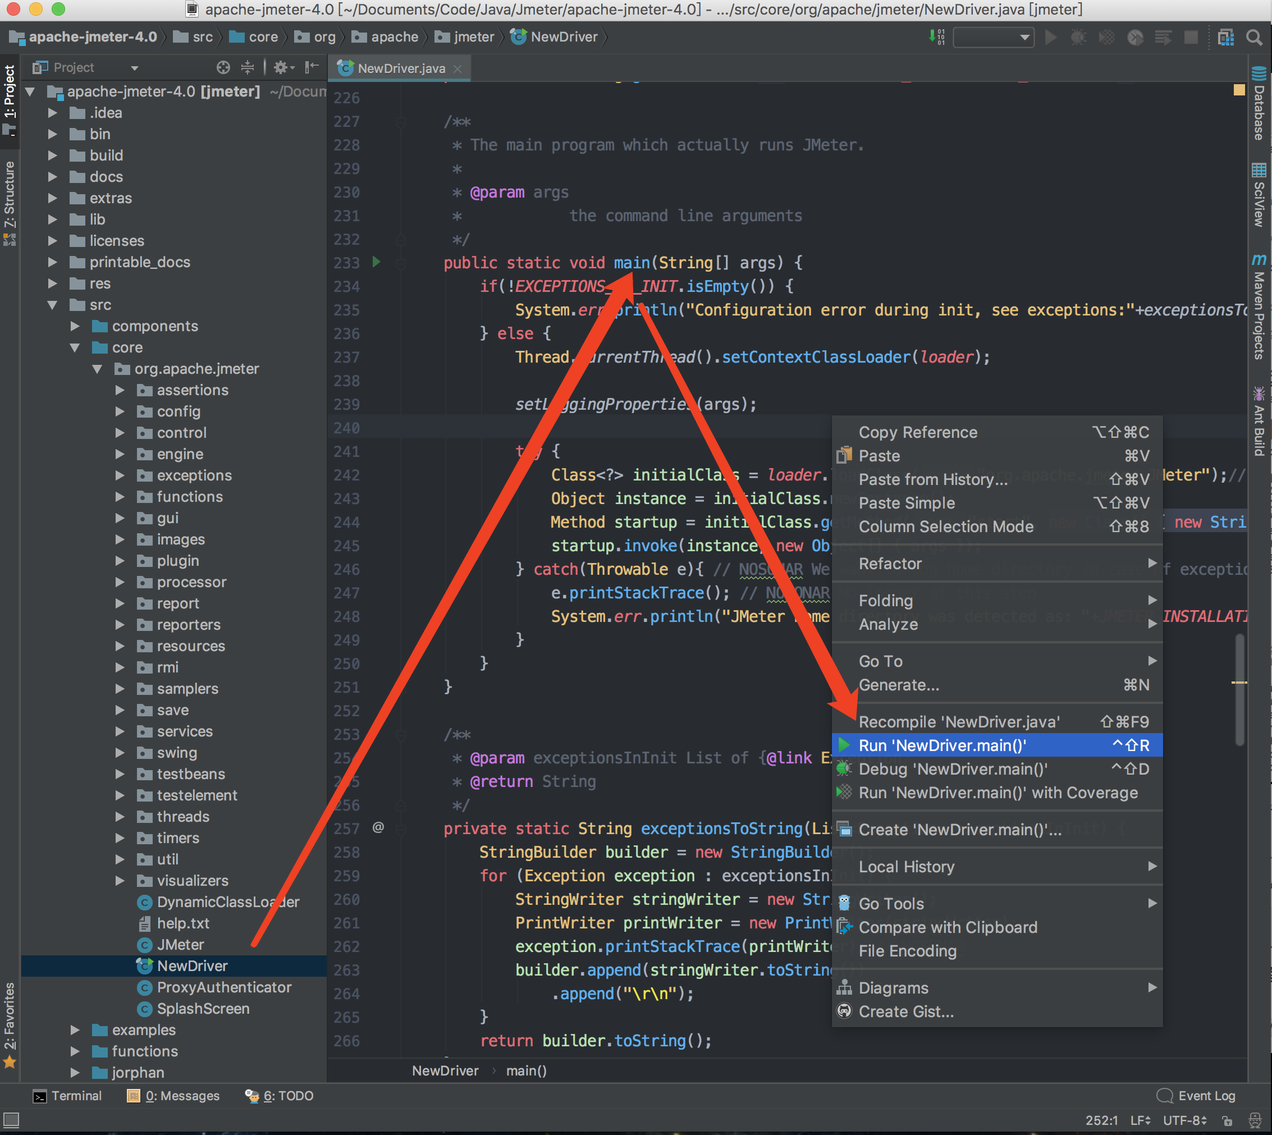Open the 6: TODO tool window
The image size is (1272, 1135).
280,1096
